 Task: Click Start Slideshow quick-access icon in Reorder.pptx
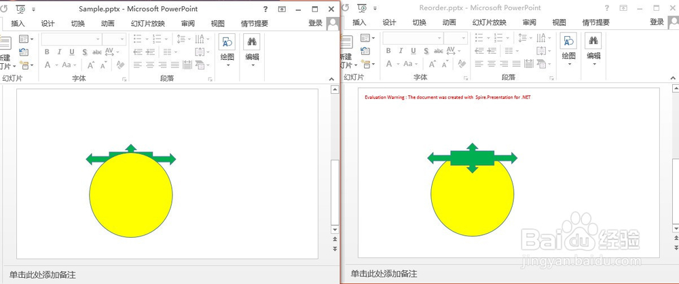tap(362, 7)
